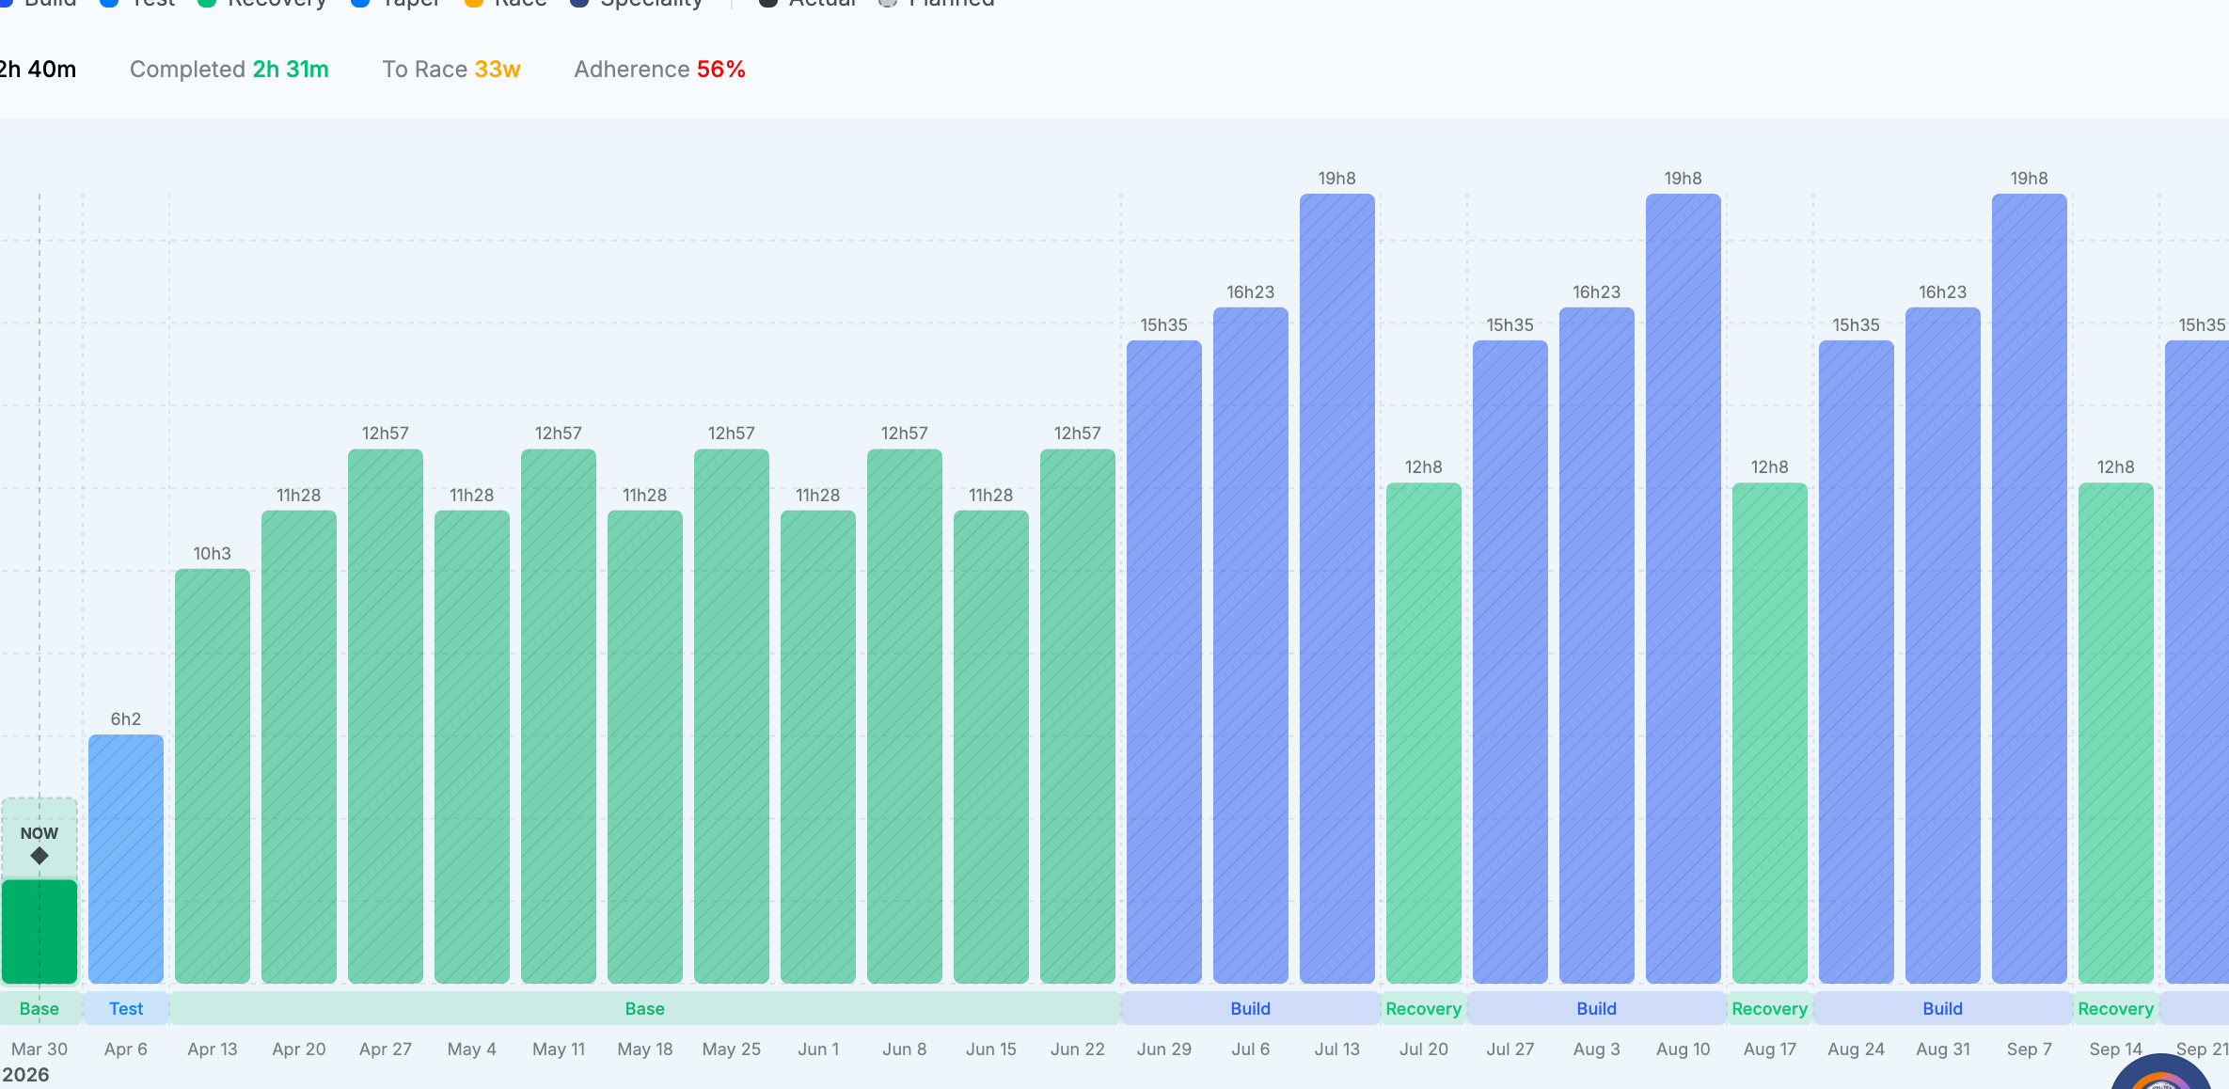
Task: Click the Adherence 56% statistic
Action: click(659, 70)
